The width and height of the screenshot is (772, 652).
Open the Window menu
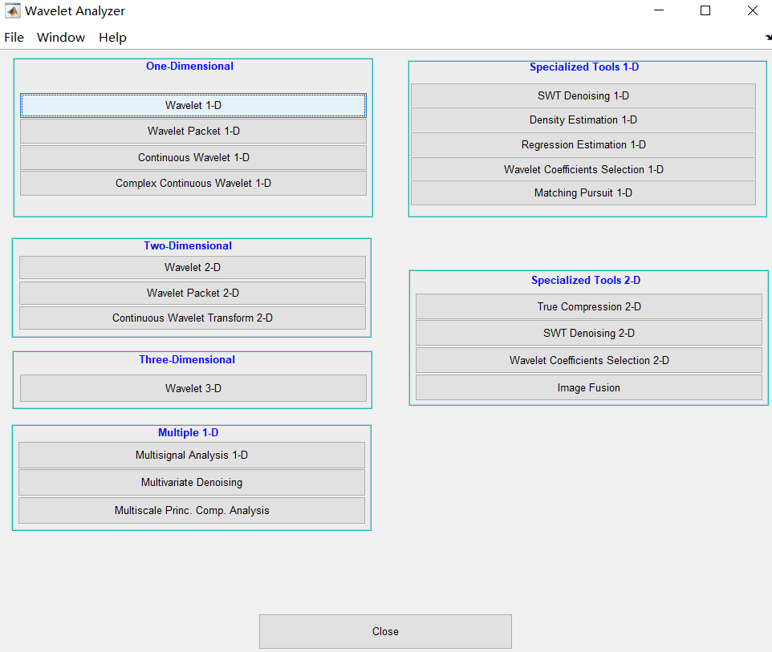point(61,38)
